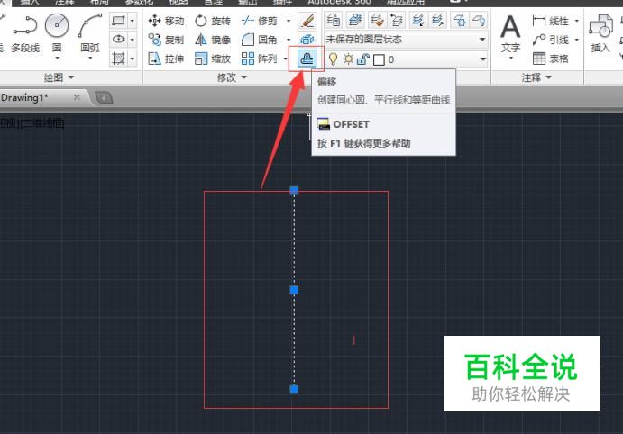Toggle layer 0 lock padlock icon
Image resolution: width=623 pixels, height=434 pixels.
click(x=363, y=59)
